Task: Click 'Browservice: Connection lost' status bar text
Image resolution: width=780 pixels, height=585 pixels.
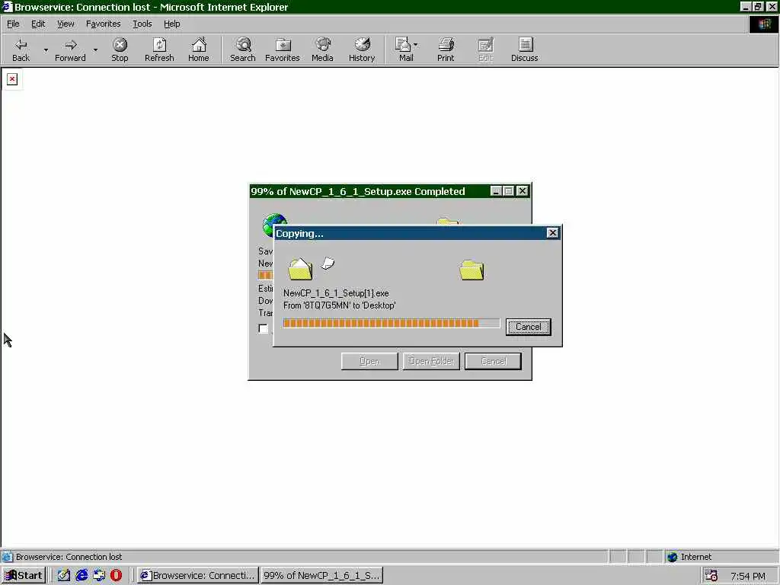Action: click(69, 557)
